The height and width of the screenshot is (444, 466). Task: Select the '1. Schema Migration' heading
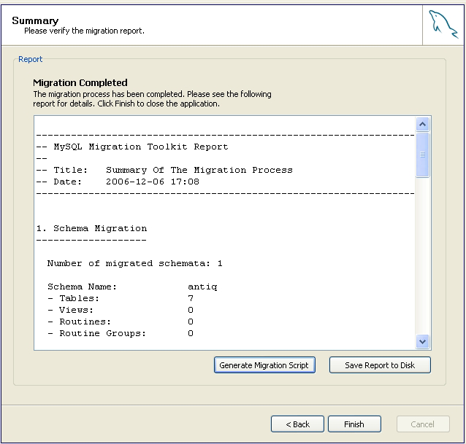(x=91, y=228)
